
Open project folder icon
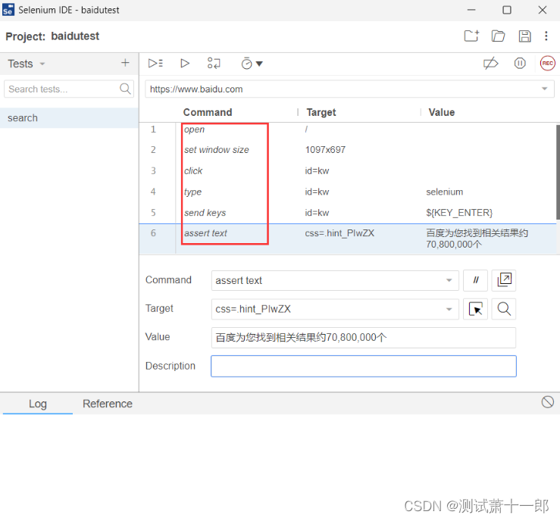(498, 36)
